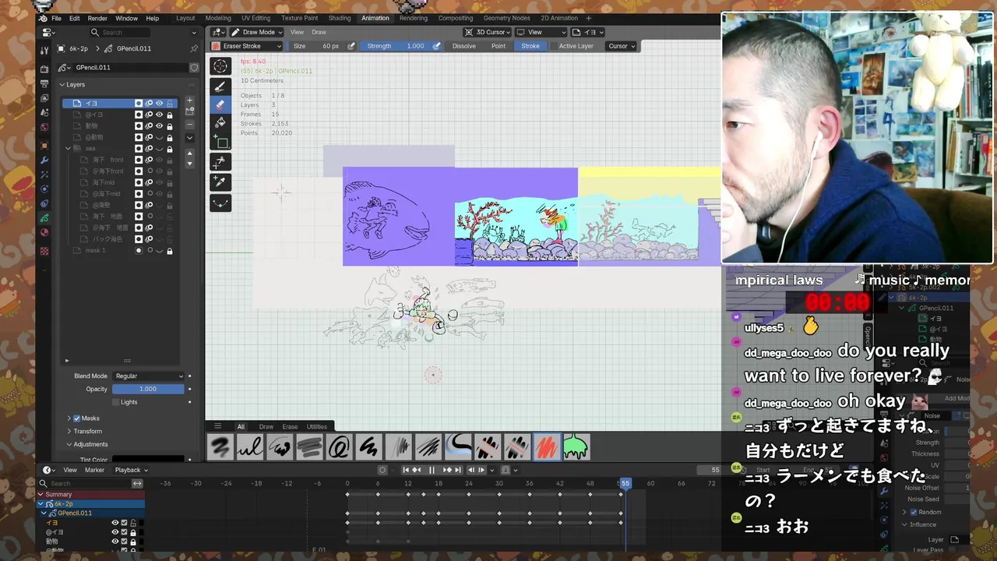The image size is (997, 561).
Task: Toggle size pen pressure button
Action: (351, 46)
